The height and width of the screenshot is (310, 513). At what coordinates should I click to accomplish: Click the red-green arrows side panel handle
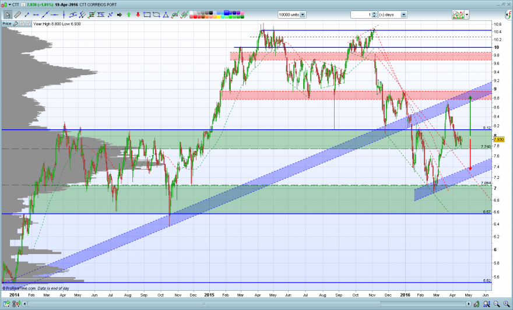[509, 15]
